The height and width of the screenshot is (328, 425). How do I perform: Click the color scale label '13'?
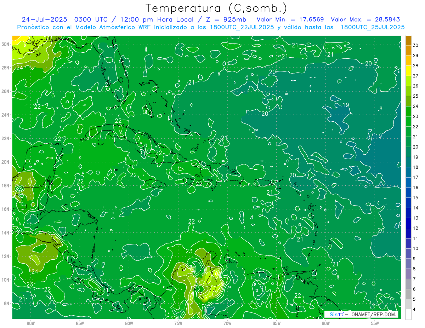416,218
